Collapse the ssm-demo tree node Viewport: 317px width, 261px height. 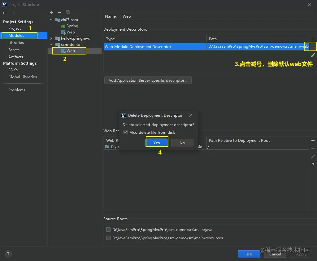pos(51,44)
